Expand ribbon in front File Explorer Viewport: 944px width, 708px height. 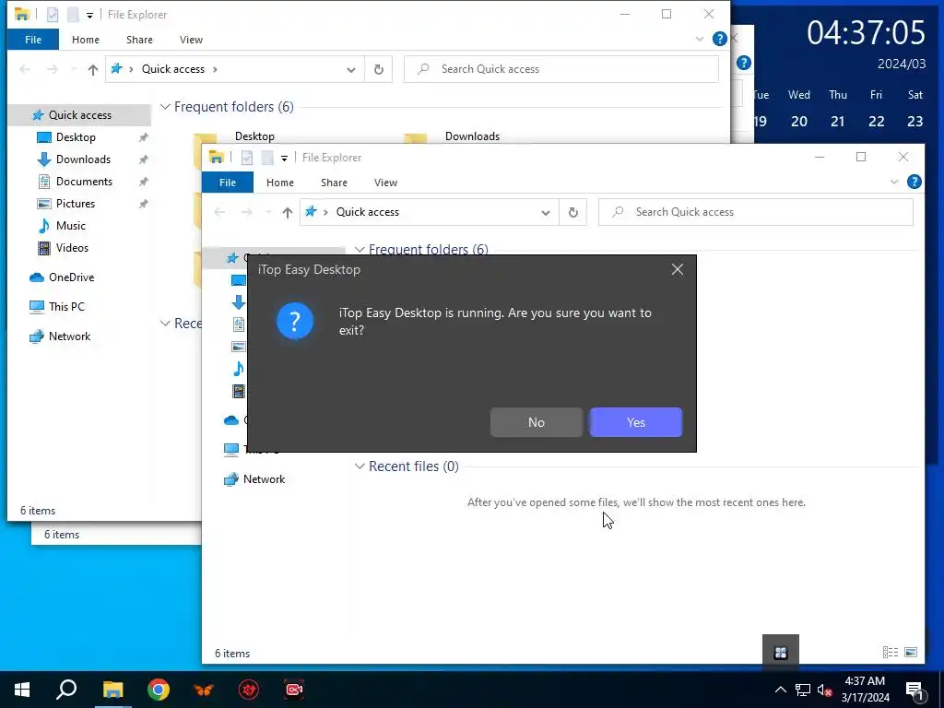pyautogui.click(x=894, y=182)
